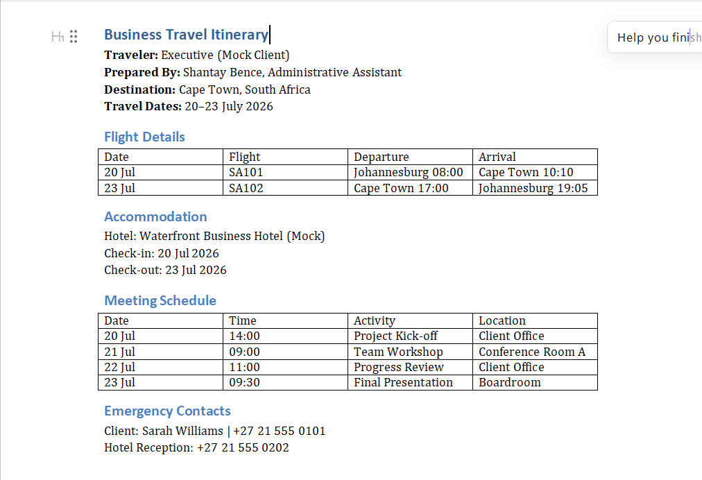Click the Meeting Schedule heading

(x=160, y=300)
